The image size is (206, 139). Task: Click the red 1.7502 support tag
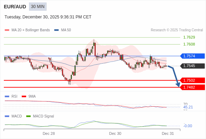coord(192,80)
